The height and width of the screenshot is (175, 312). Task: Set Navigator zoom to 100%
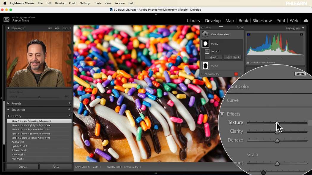coord(57,28)
